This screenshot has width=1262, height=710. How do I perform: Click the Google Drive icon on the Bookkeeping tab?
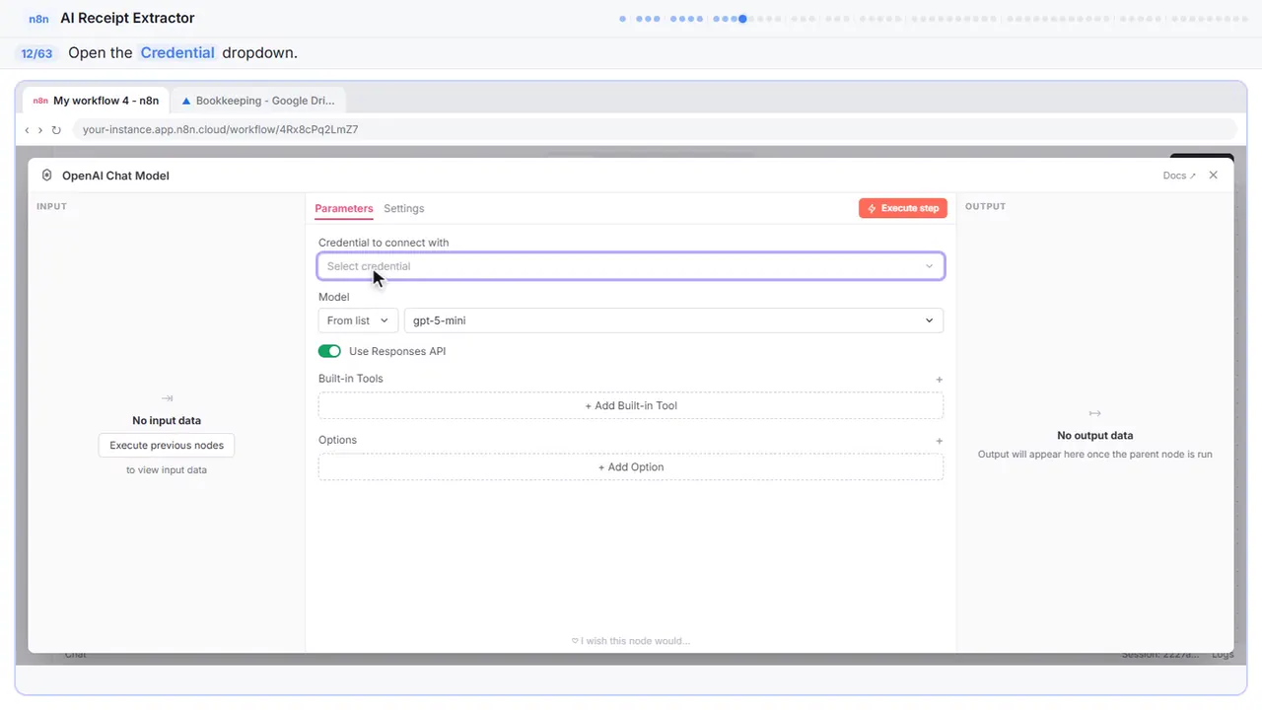click(x=186, y=101)
